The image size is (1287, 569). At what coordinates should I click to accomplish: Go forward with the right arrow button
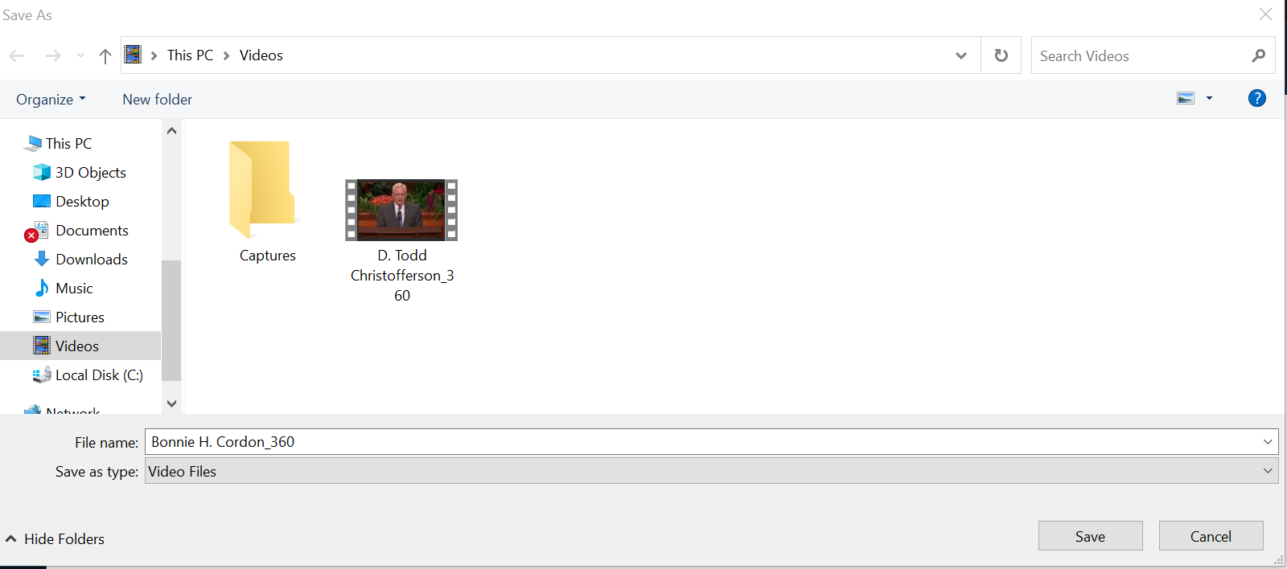53,55
